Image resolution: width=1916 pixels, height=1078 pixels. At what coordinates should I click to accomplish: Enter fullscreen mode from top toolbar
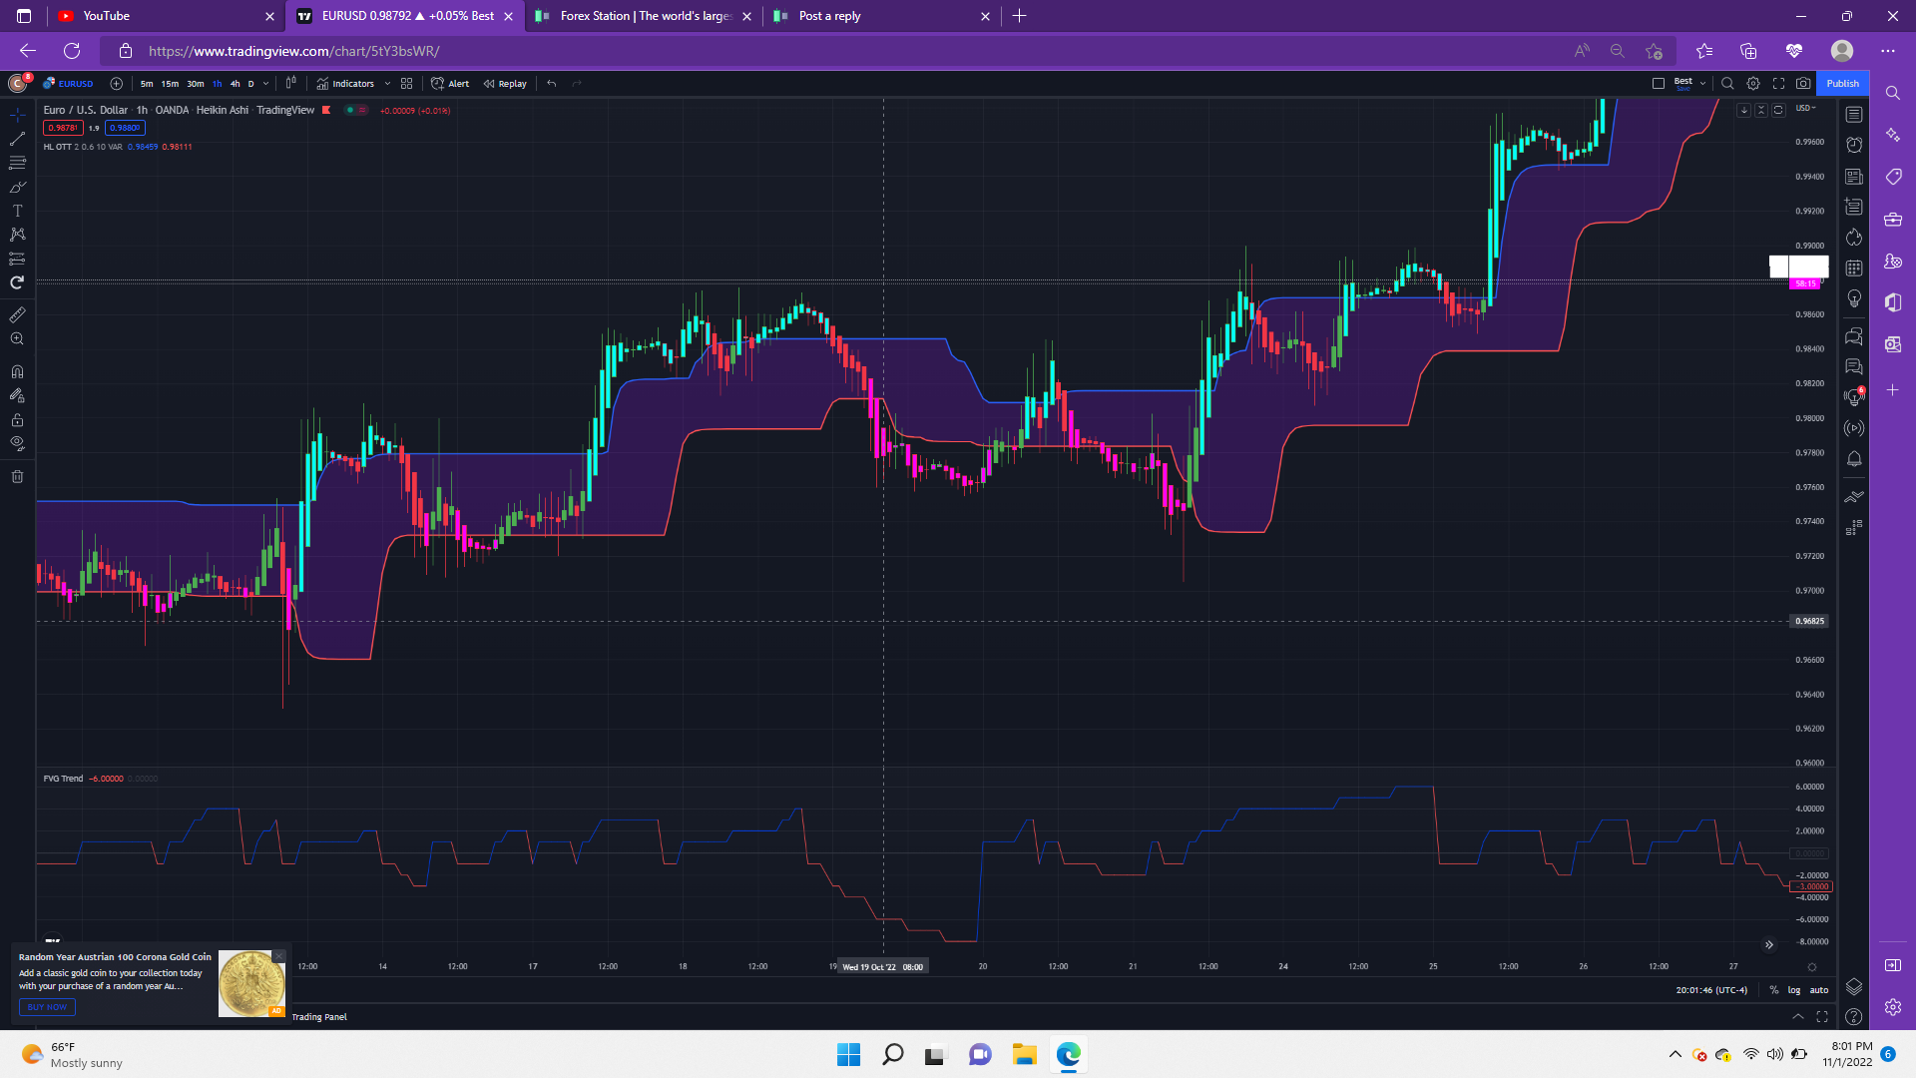[1778, 84]
